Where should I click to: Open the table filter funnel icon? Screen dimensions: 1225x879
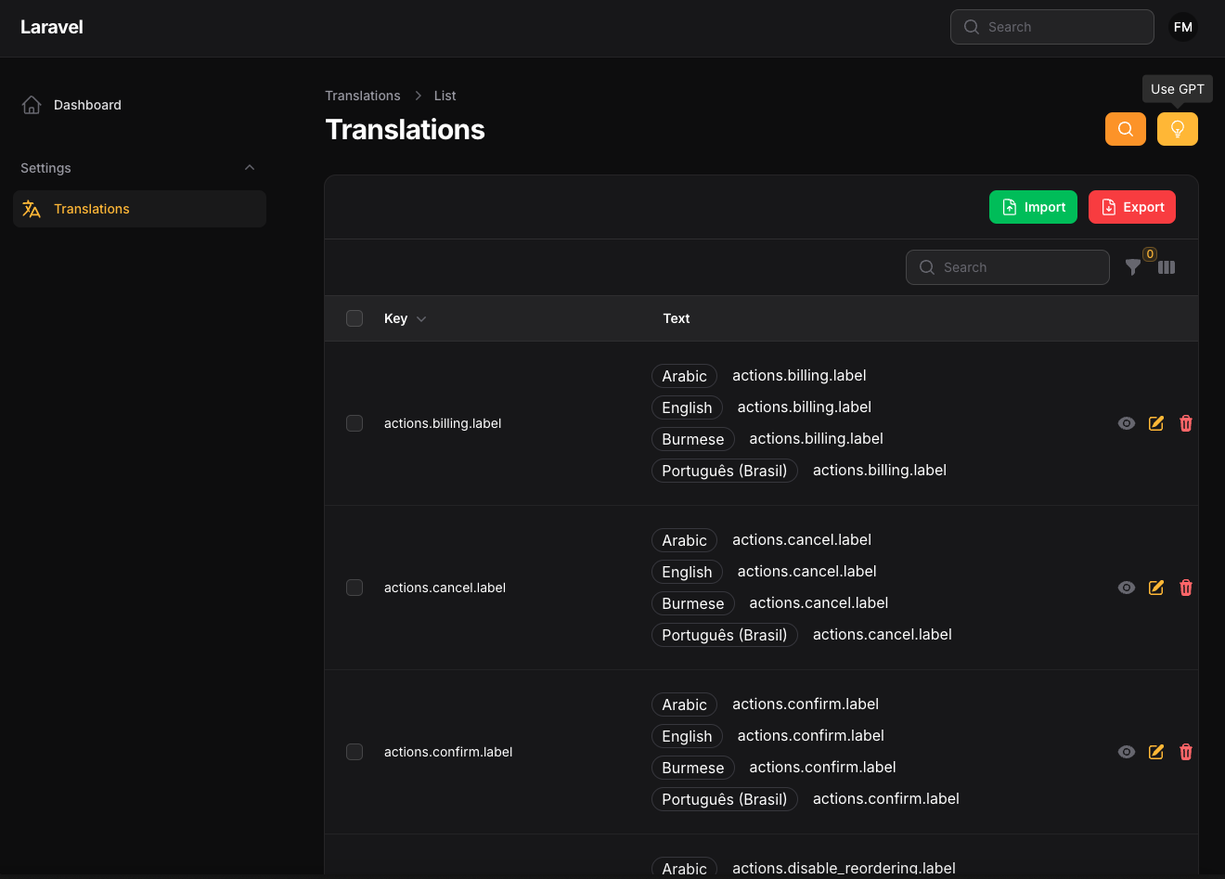click(1133, 267)
